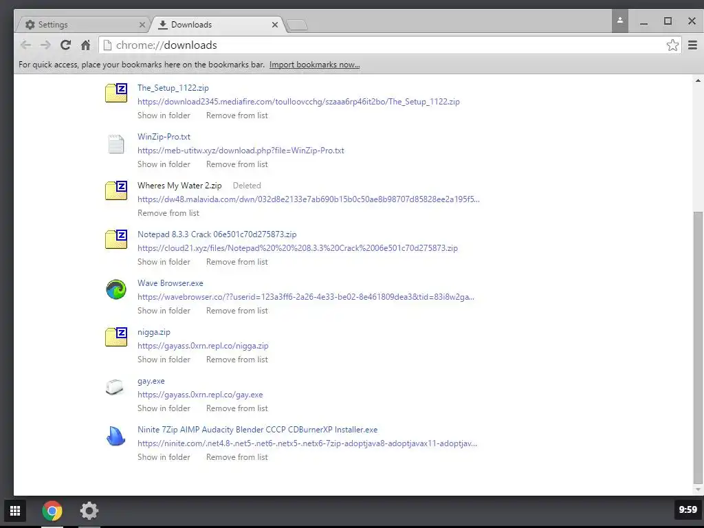Click Import bookmarks now link
Image resolution: width=704 pixels, height=528 pixels.
click(x=314, y=65)
